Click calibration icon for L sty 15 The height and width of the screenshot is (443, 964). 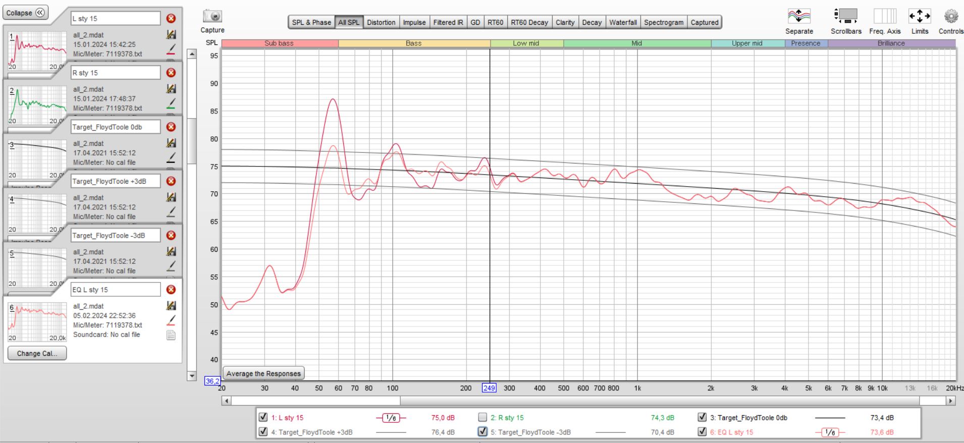[171, 35]
